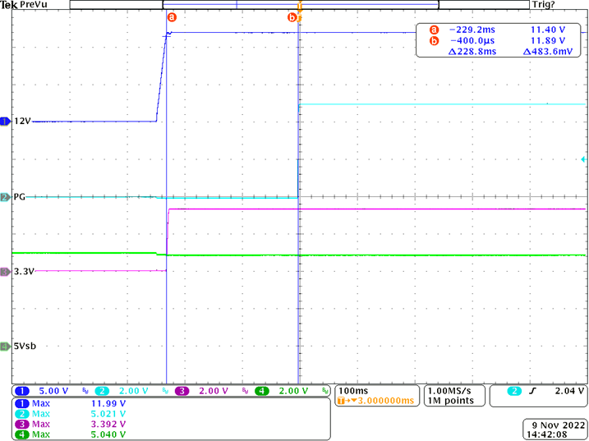Select cursor a marker on the waveform
Screen dimensions: 589x441
(172, 16)
